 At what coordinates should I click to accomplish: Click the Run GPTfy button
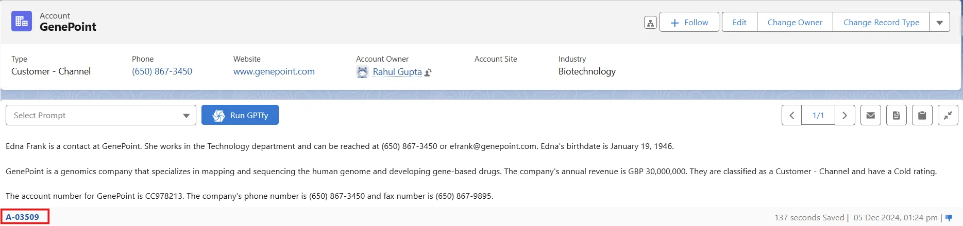tap(240, 115)
